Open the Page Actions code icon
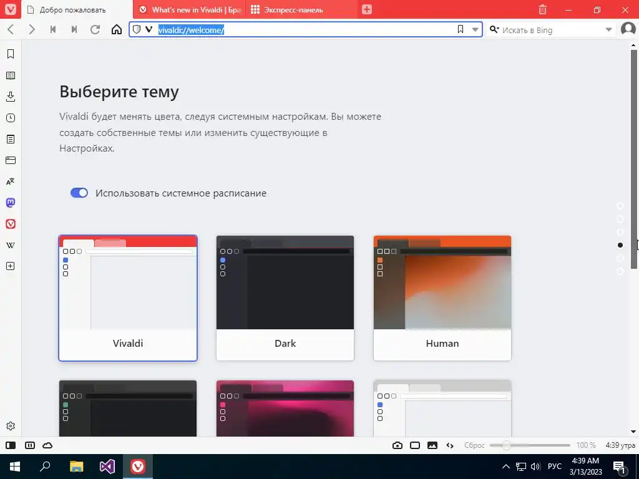The width and height of the screenshot is (639, 479). [x=450, y=445]
